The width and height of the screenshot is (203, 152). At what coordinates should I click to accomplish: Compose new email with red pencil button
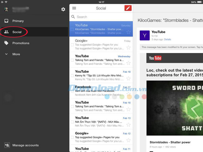click(128, 8)
